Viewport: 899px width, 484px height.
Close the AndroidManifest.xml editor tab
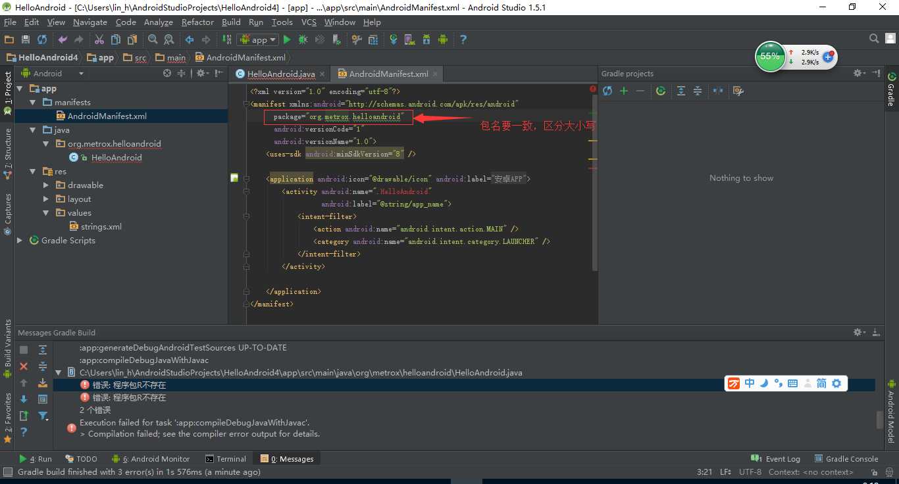[436, 74]
